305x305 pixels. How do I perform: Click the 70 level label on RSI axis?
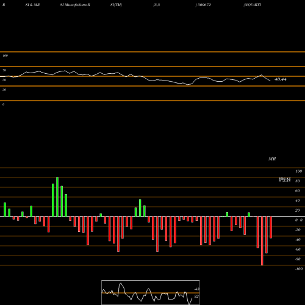4,70
